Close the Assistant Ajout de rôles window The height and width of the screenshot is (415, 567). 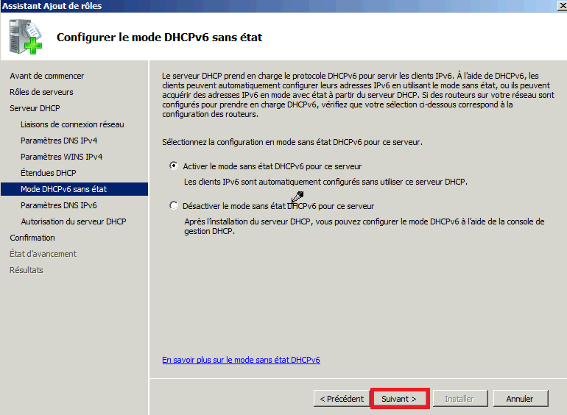563,6
